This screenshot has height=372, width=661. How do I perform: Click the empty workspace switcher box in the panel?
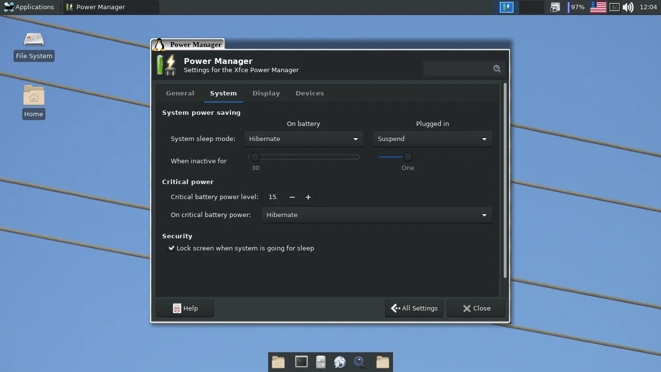coord(531,7)
